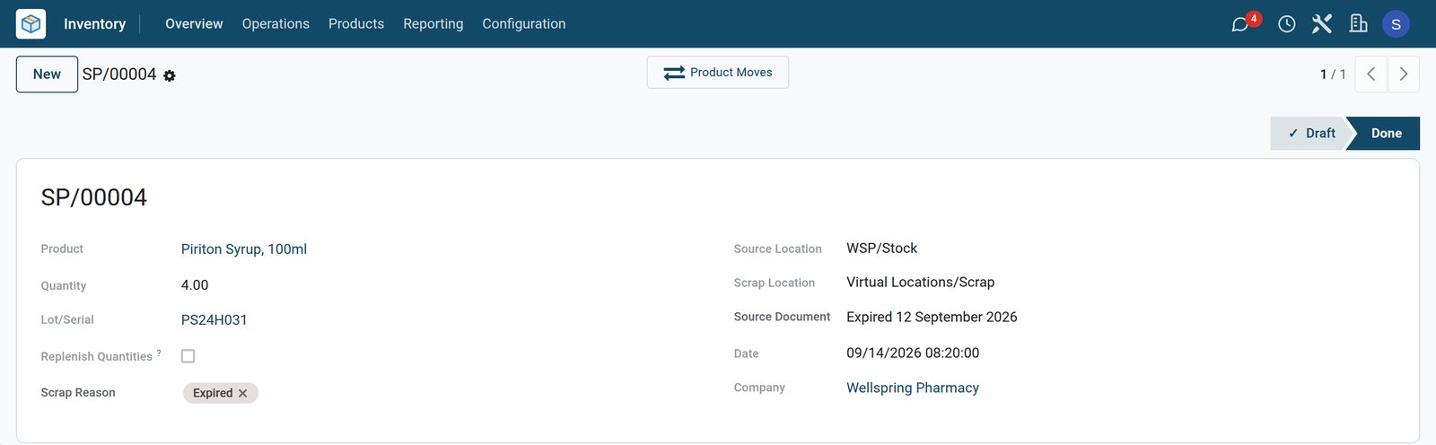
Task: Expand the Configuration menu
Action: click(524, 24)
